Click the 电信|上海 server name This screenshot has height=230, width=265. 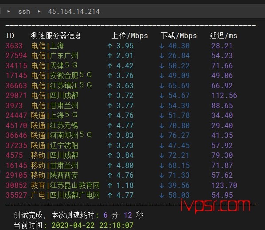coord(47,46)
